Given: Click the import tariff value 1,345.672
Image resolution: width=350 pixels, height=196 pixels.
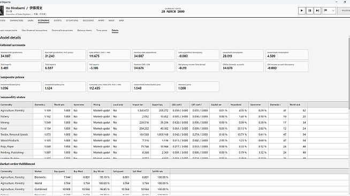Looking at the screenshot, I should (143, 110).
